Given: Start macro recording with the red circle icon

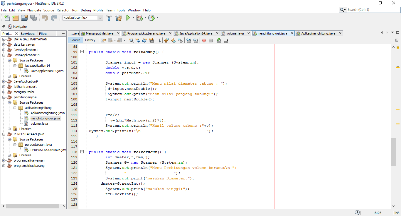Looking at the screenshot, I should (x=204, y=40).
